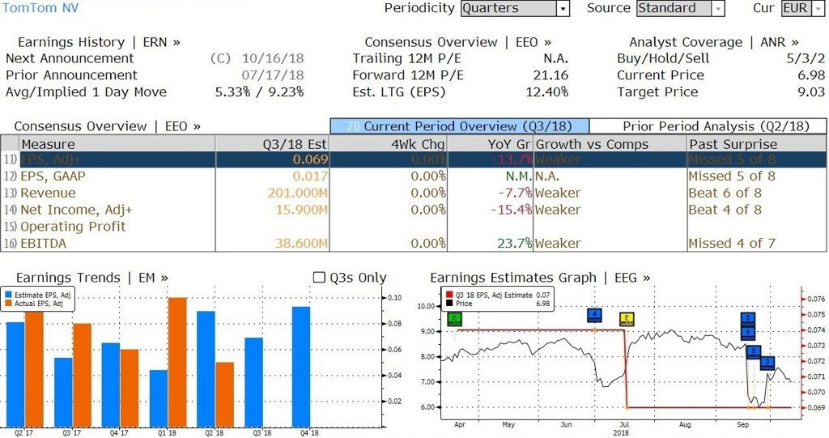Click the 15.900M net income estimate
Image resolution: width=829 pixels, height=438 pixels.
(x=301, y=210)
